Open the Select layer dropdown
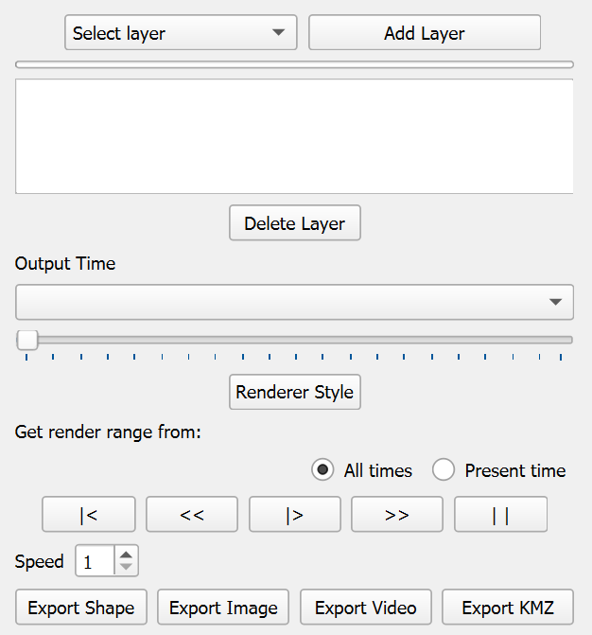The width and height of the screenshot is (592, 635). (x=180, y=33)
